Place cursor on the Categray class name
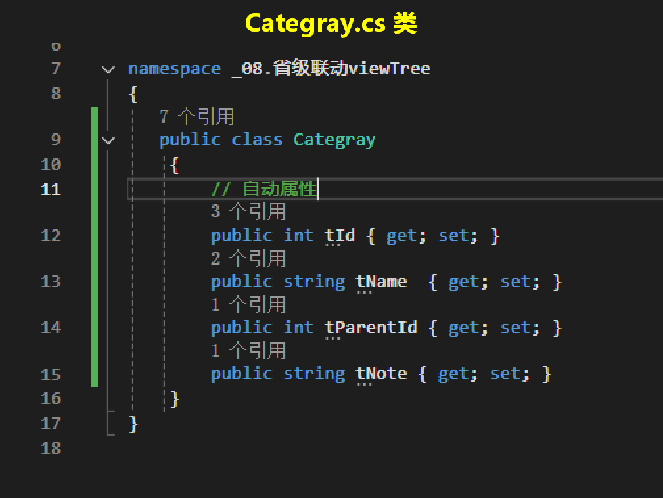 coord(334,140)
